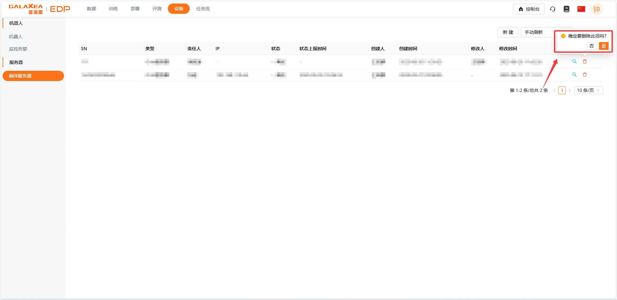
Task: Click the magnifier icon in second row
Action: pyautogui.click(x=574, y=75)
